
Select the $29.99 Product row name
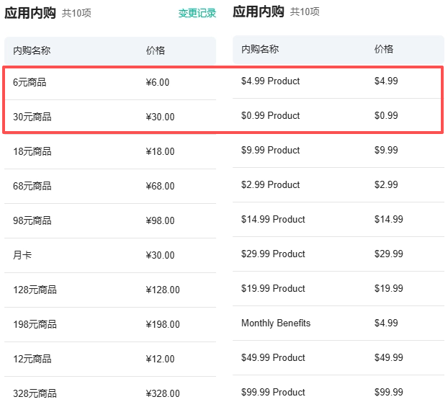273,254
